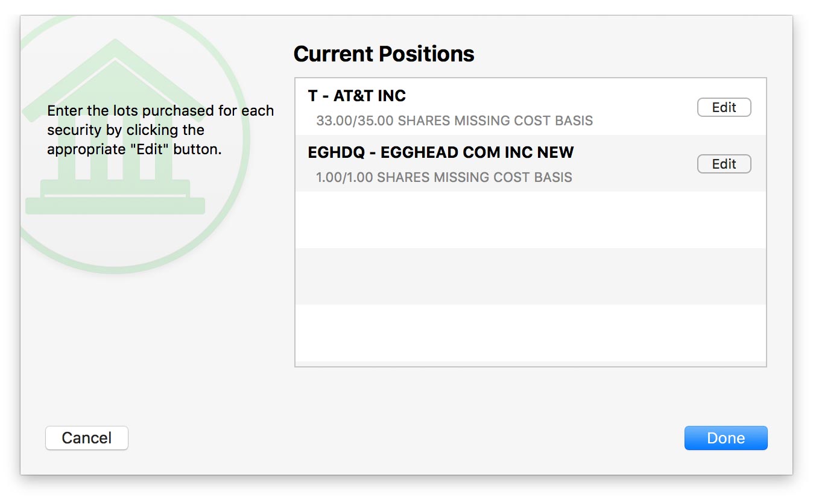This screenshot has height=500, width=813.
Task: Edit the T - AT&T INC position
Action: tap(724, 107)
